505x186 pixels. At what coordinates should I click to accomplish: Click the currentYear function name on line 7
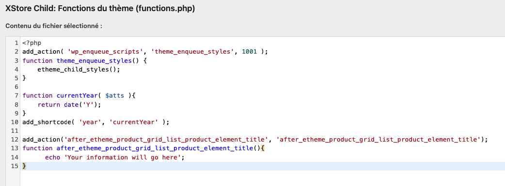77,96
